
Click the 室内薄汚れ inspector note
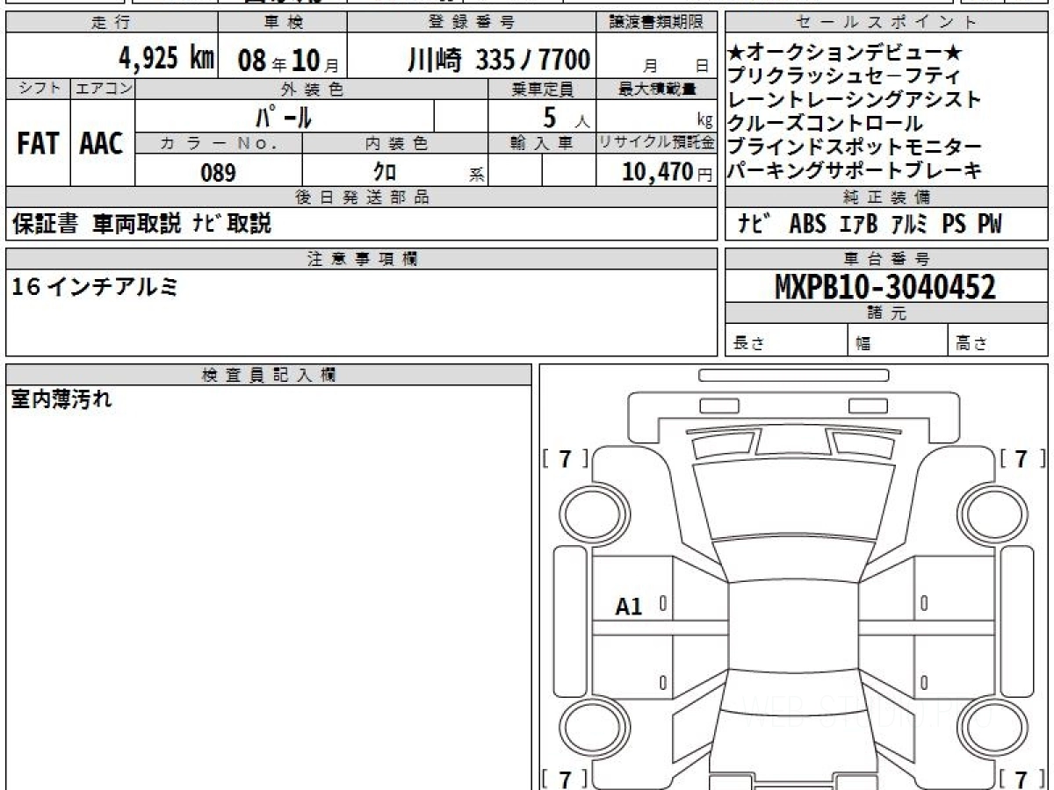[x=61, y=400]
